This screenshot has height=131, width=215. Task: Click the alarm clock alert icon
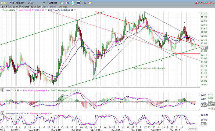62,3
